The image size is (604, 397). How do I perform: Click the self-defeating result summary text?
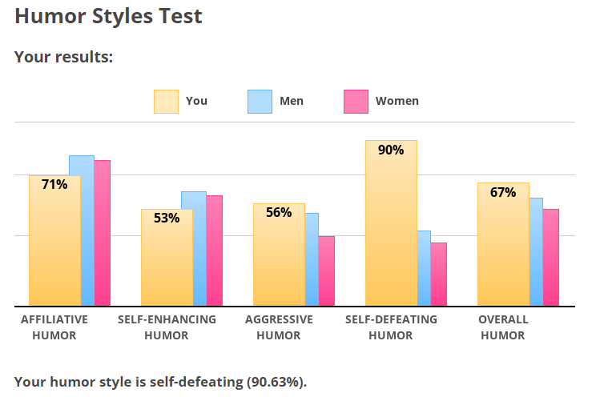(x=160, y=381)
